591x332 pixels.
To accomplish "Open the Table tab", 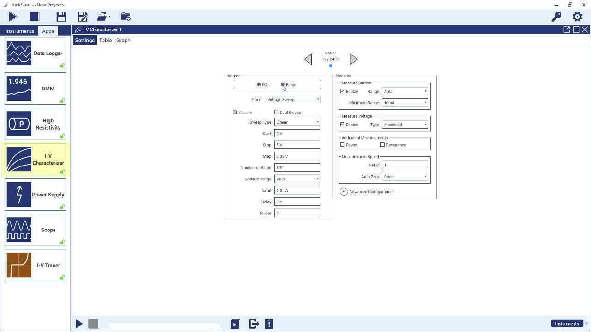I will [x=105, y=40].
